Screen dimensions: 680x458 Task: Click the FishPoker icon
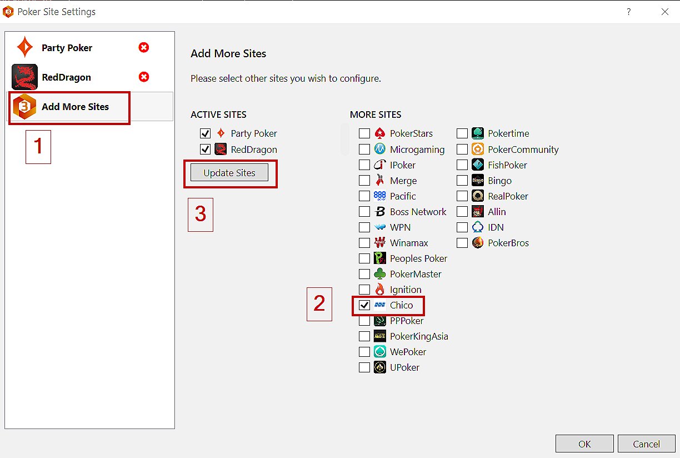pyautogui.click(x=478, y=165)
